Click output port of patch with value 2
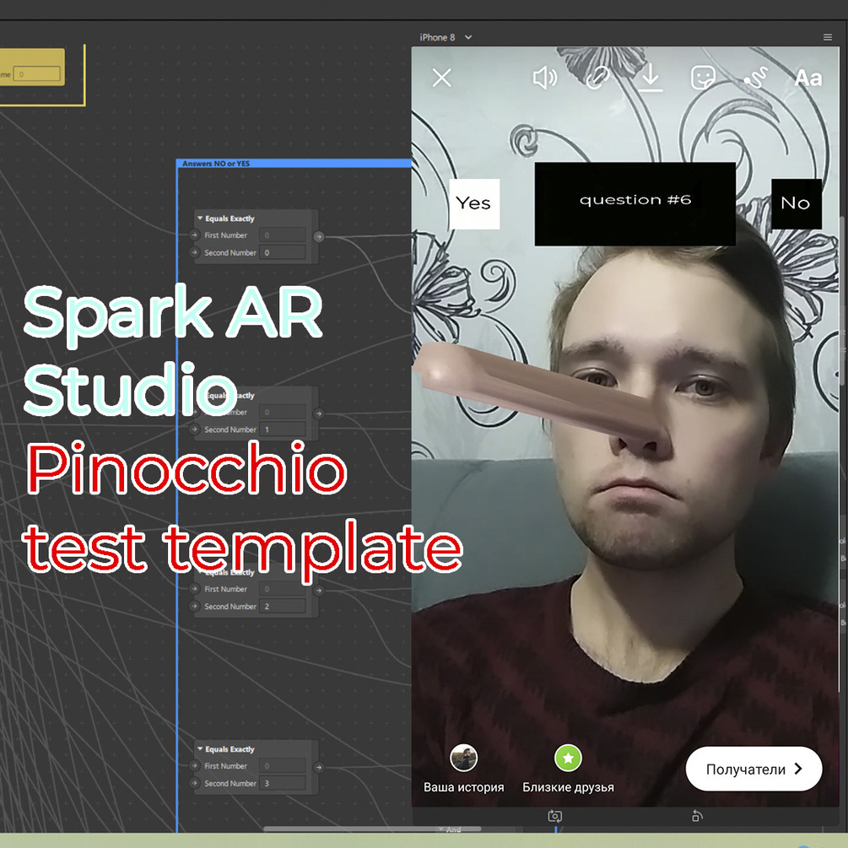Viewport: 848px width, 848px height. coord(319,590)
